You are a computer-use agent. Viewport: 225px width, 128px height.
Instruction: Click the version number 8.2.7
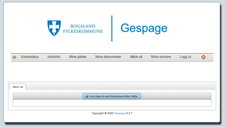129,113
